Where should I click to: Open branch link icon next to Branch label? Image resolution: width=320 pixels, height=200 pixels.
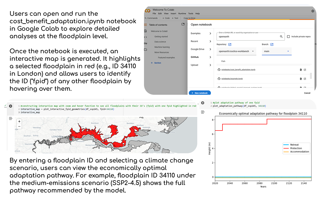point(272,44)
